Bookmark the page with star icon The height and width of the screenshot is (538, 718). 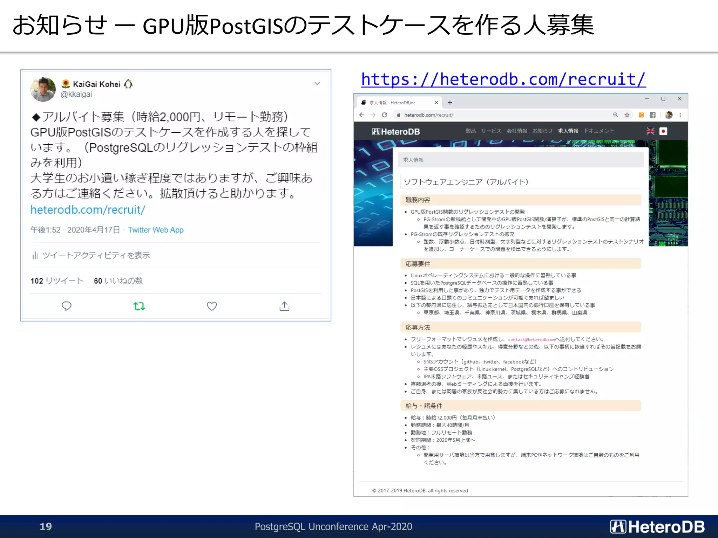(627, 115)
